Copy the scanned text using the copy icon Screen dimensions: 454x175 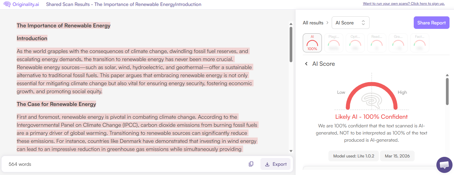(251, 164)
